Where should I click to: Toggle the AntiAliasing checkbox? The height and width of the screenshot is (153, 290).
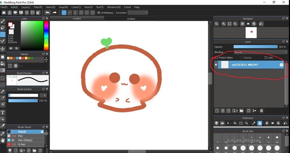pos(99,12)
